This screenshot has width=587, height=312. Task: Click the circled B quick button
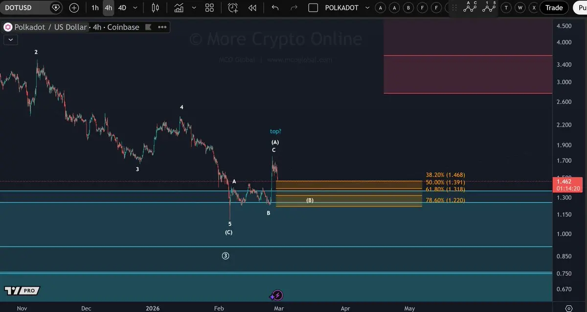pyautogui.click(x=408, y=8)
